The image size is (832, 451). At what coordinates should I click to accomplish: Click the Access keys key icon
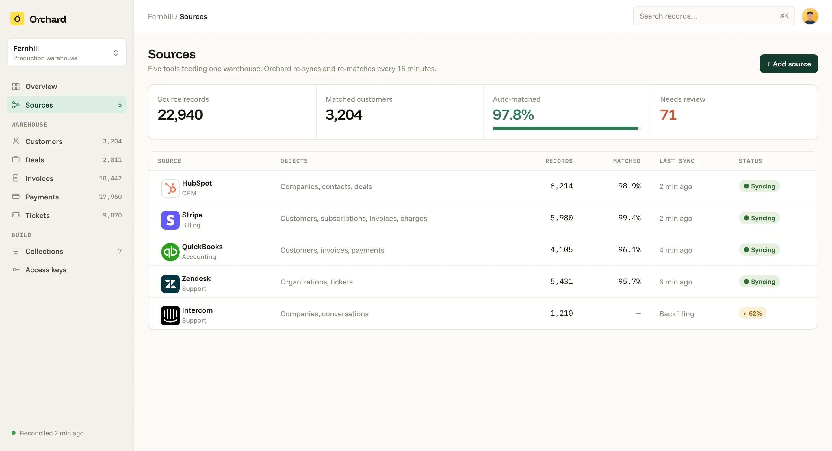[x=16, y=270]
